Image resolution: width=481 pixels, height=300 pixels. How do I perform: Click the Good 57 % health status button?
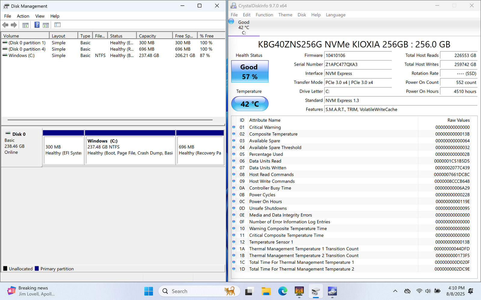pyautogui.click(x=250, y=72)
